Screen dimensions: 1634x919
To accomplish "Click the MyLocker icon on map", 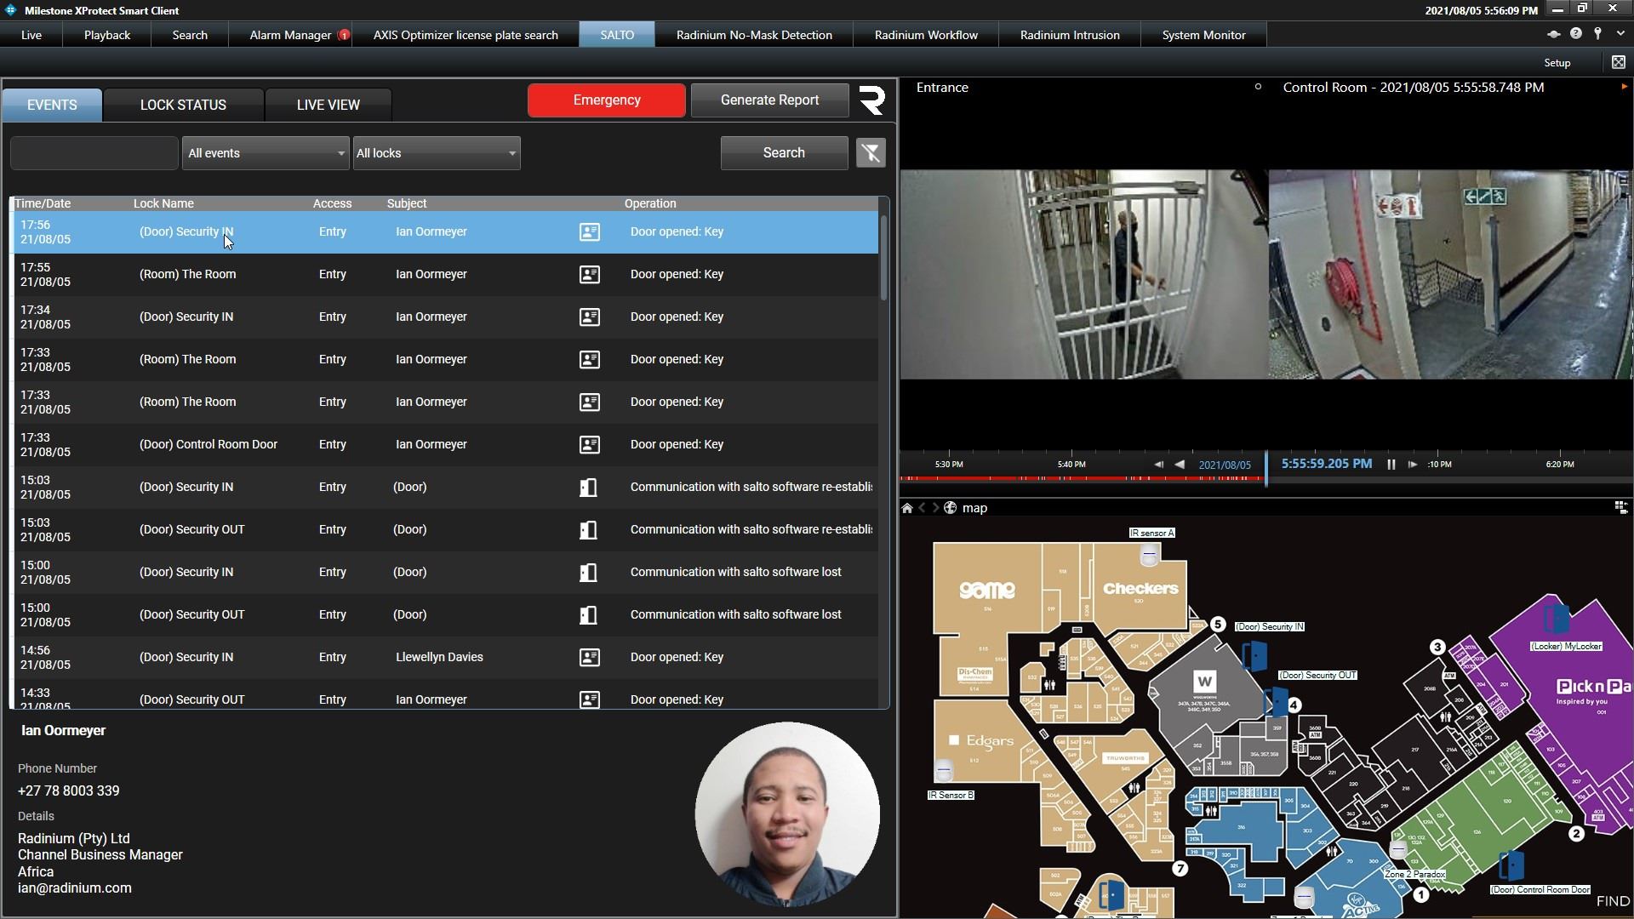I will [1557, 619].
